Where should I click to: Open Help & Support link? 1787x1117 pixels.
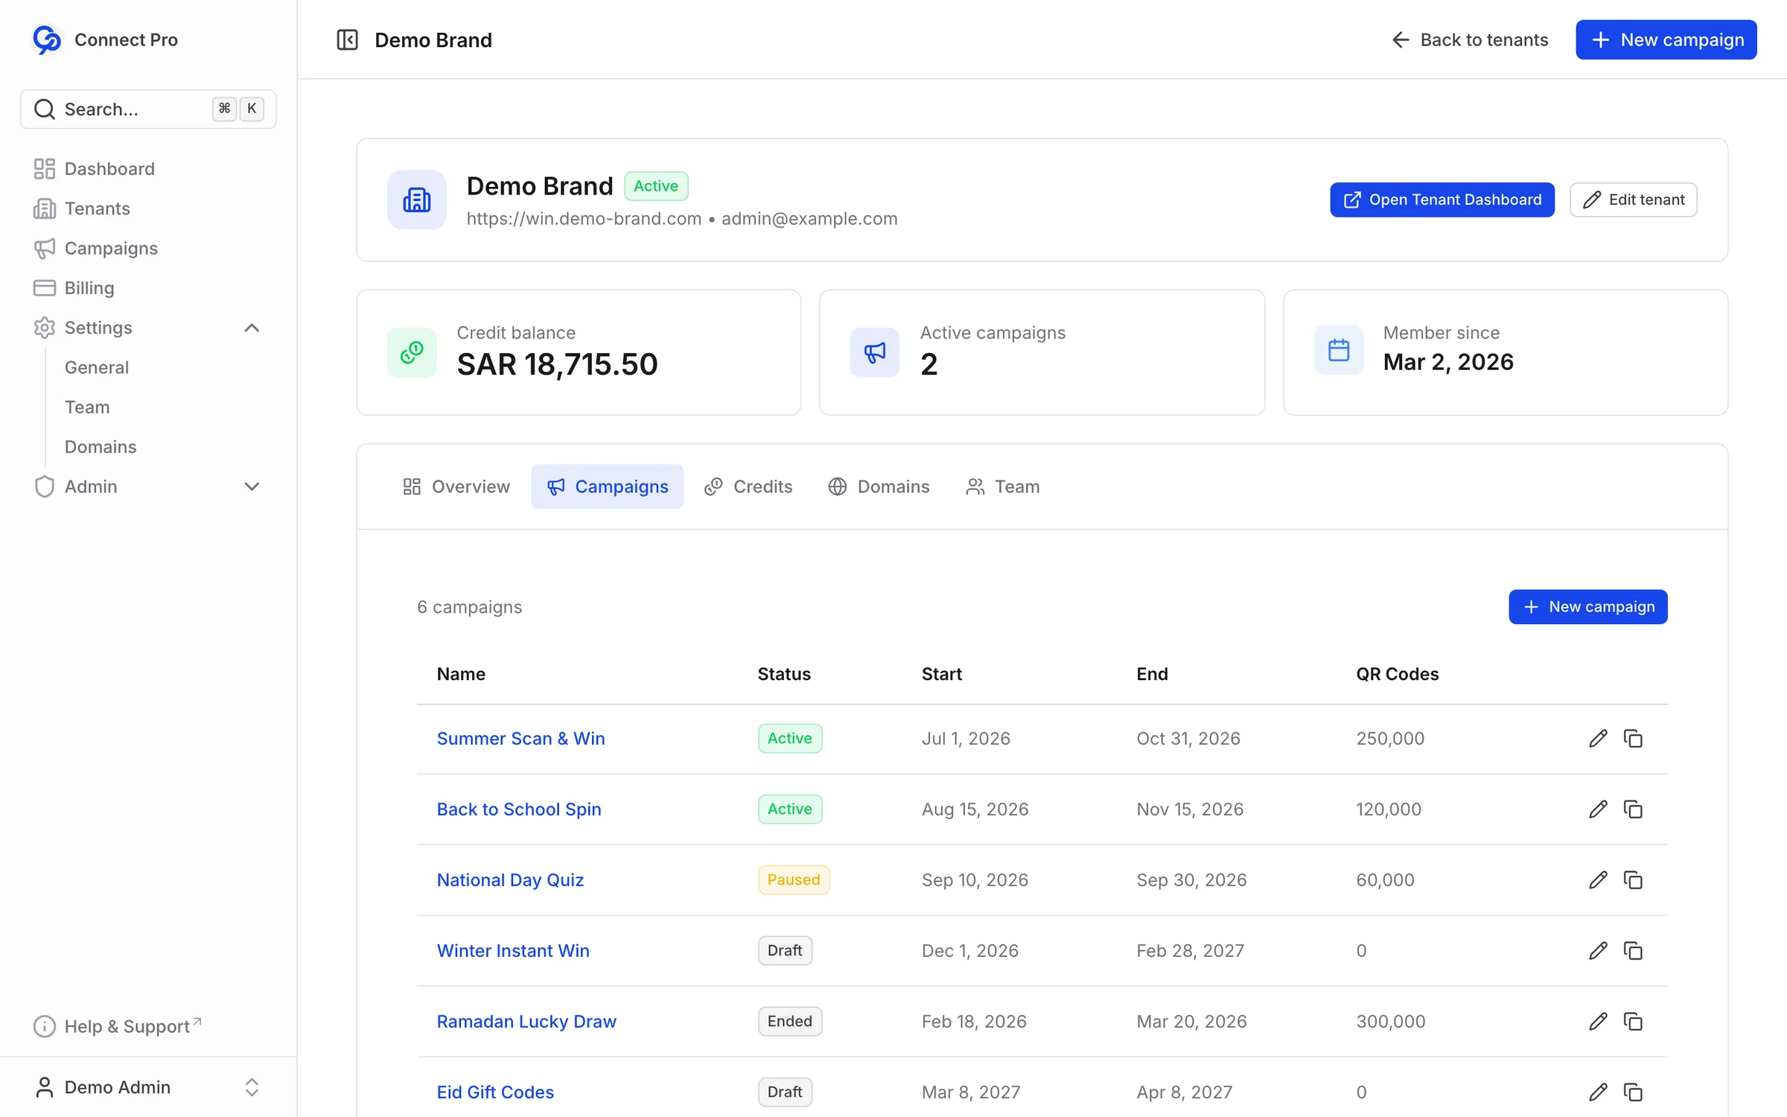pos(118,1026)
